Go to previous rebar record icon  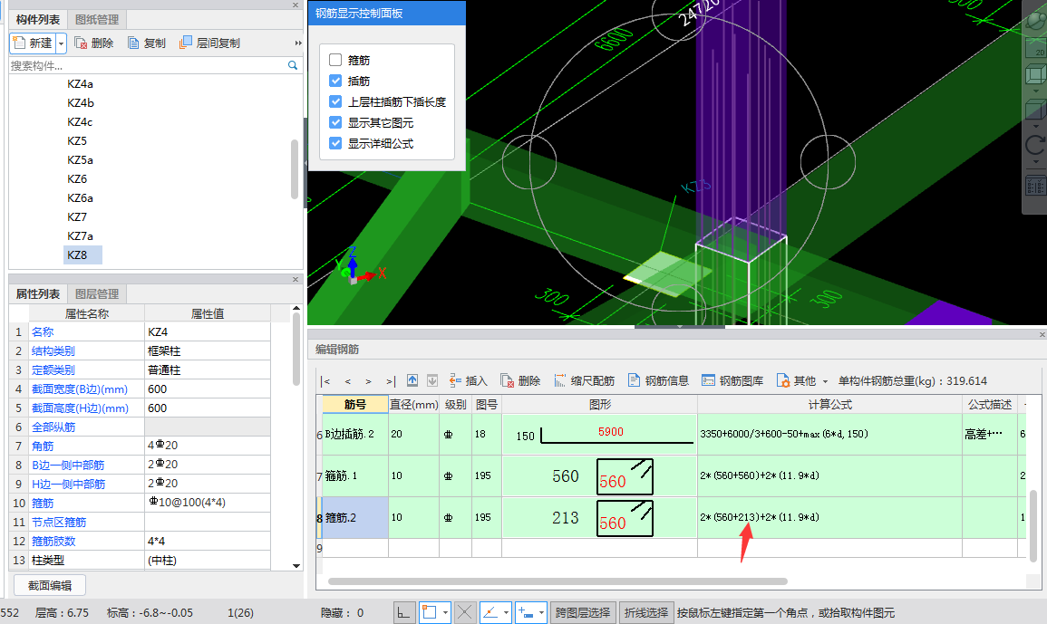[348, 381]
